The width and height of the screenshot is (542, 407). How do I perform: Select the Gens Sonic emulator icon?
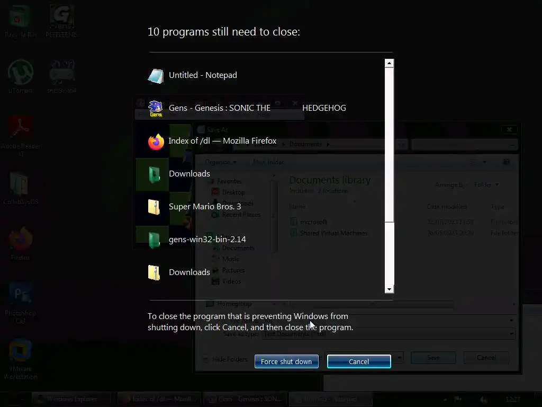156,109
